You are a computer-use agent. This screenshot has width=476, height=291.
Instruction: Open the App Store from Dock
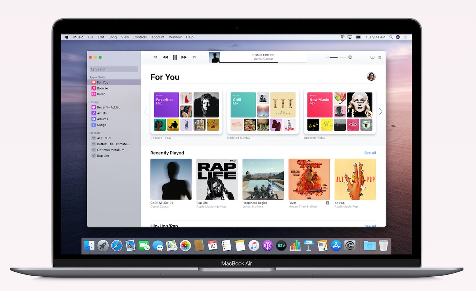coord(336,246)
